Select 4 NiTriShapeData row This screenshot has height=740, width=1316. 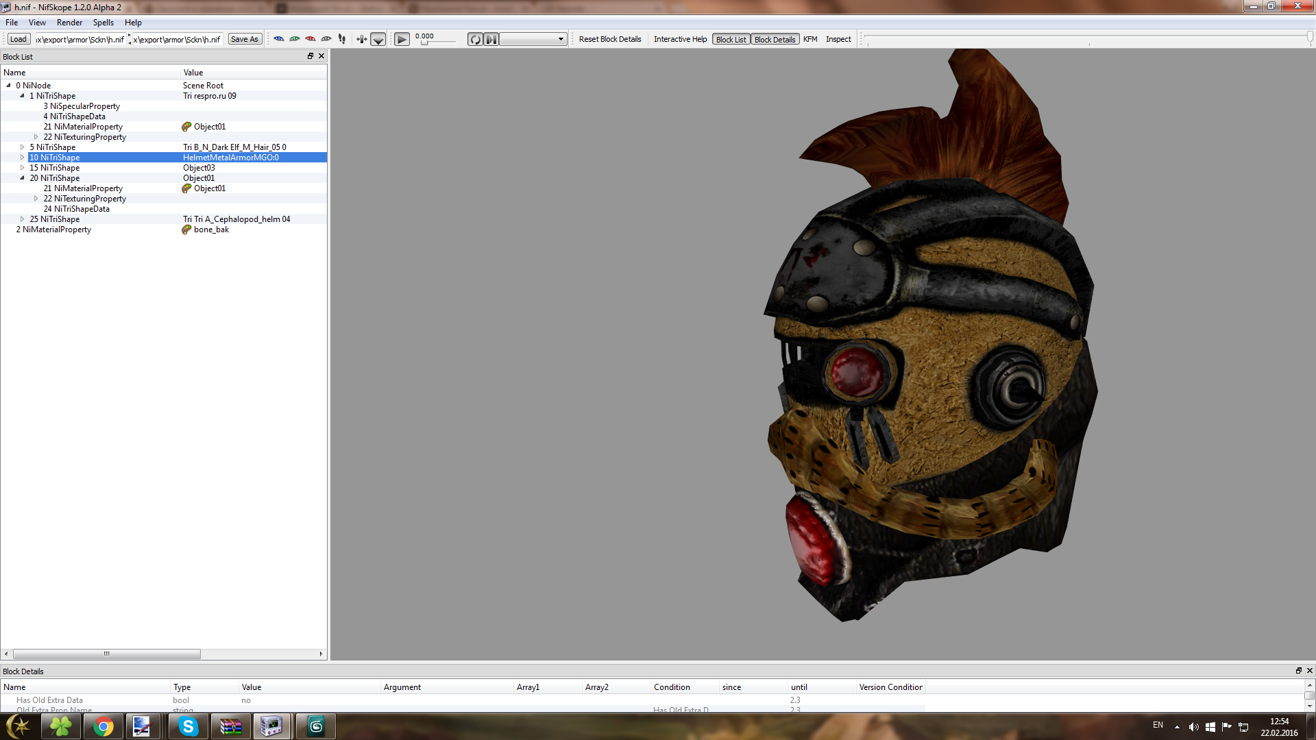(163, 116)
